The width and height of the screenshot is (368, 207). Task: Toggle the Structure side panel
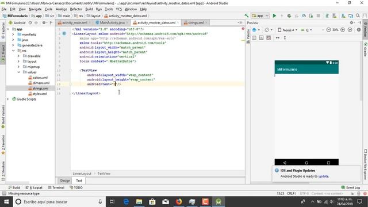click(3, 171)
